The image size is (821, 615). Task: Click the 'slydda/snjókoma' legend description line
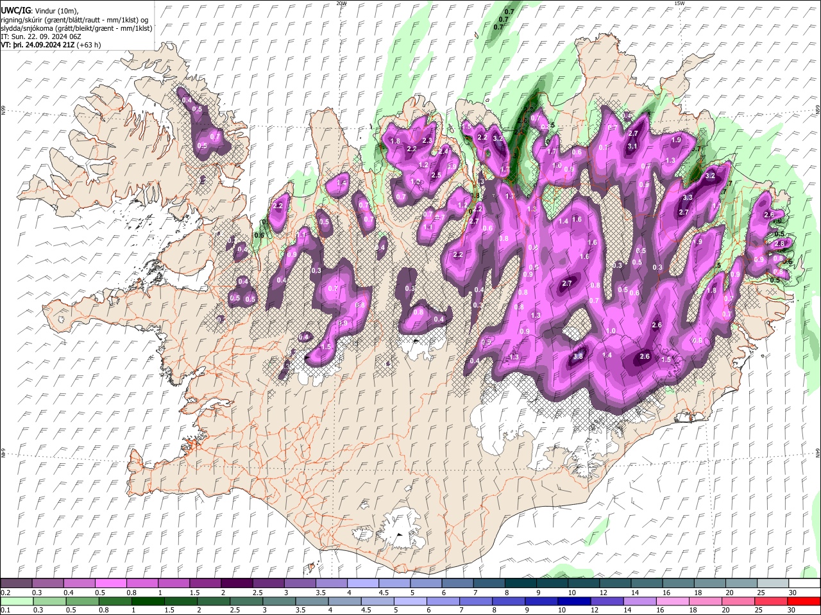coord(76,28)
